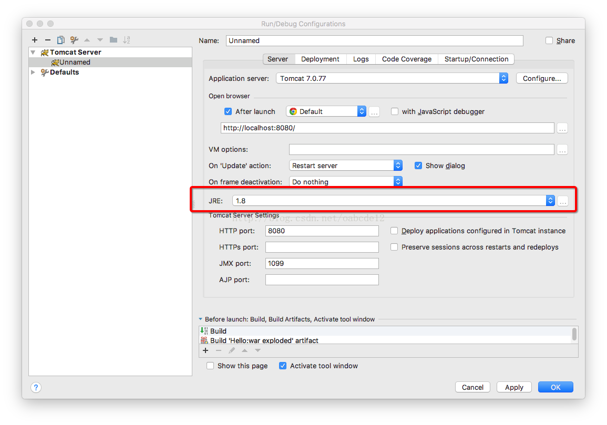
Task: Switch to Deployment tab
Action: click(320, 59)
